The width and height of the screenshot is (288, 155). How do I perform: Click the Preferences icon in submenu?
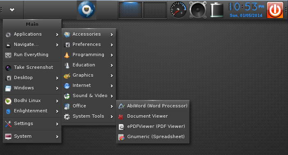click(x=67, y=45)
